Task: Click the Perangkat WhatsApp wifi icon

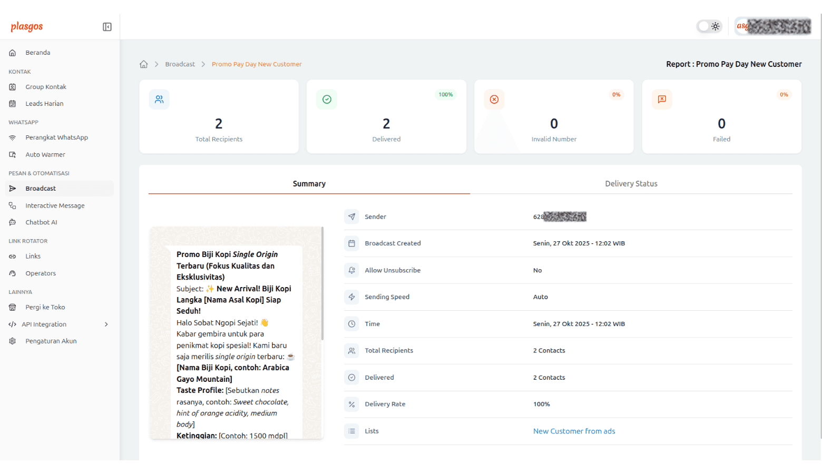Action: 13,137
